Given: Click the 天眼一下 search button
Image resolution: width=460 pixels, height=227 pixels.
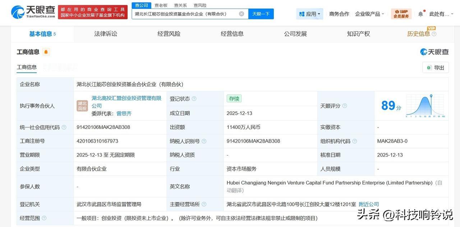Looking at the screenshot, I should [261, 14].
